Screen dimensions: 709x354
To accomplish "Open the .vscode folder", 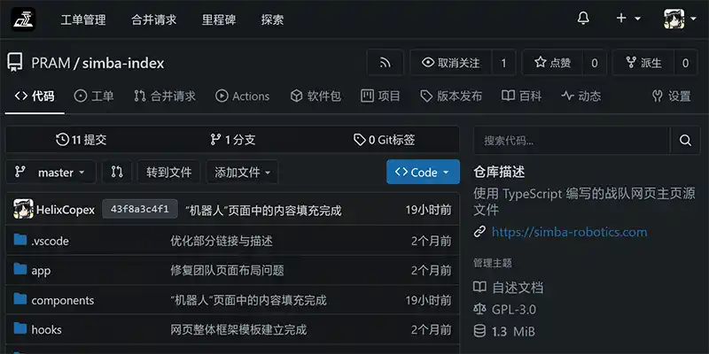I will point(51,241).
